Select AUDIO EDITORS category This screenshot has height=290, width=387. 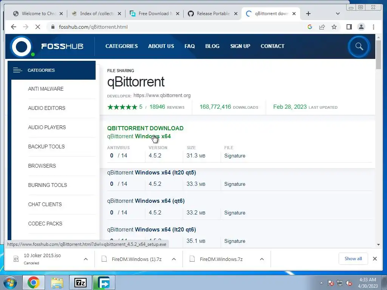pos(46,108)
